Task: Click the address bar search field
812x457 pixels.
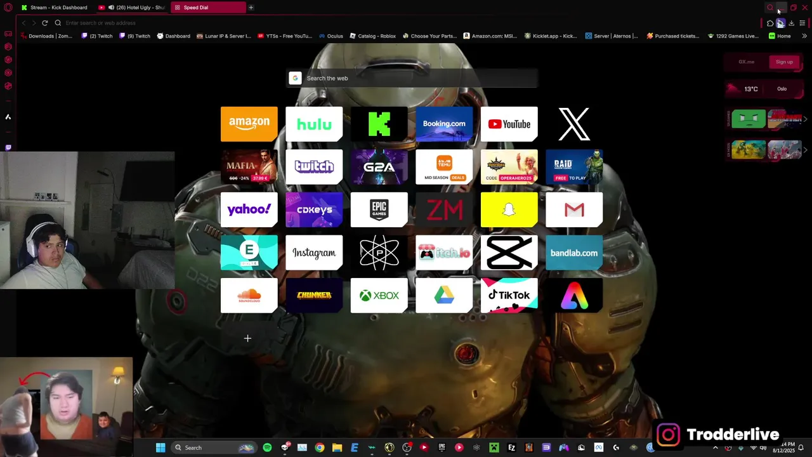Action: click(406, 23)
